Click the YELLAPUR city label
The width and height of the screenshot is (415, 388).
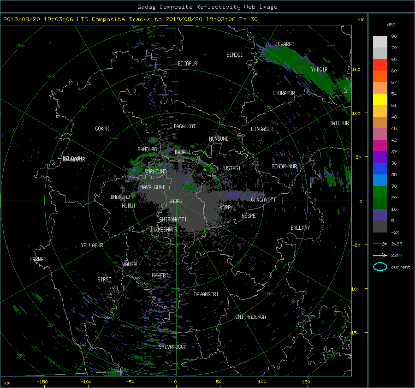click(92, 245)
